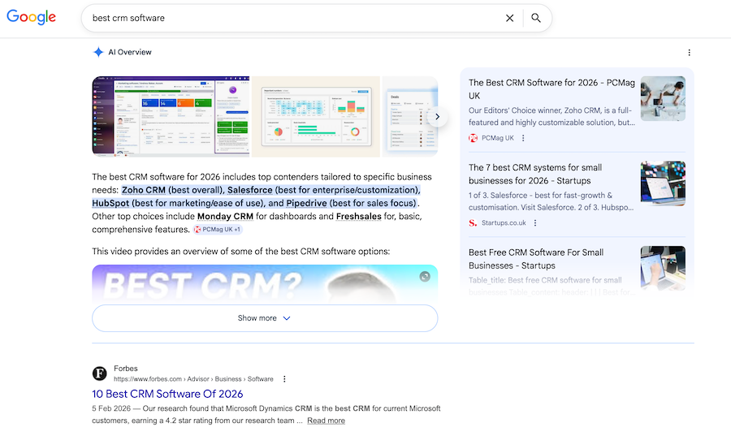Image resolution: width=731 pixels, height=436 pixels.
Task: Open AI Overview more options menu
Action: point(689,53)
